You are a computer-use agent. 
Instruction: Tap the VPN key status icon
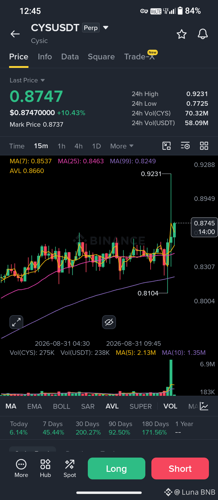(144, 11)
